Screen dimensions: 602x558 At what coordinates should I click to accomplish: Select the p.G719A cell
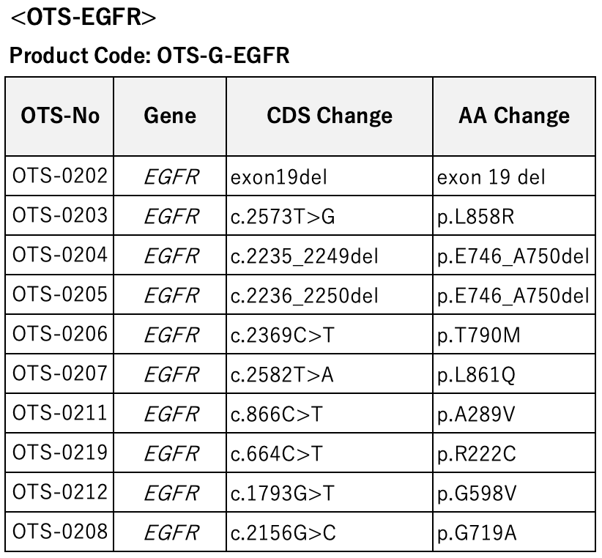point(514,532)
